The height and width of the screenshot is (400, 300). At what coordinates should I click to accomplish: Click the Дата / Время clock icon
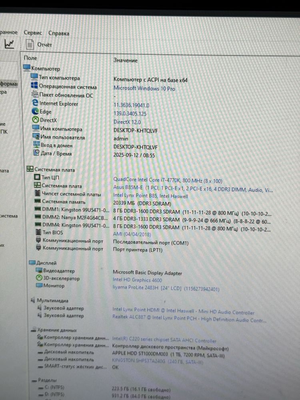coord(36,152)
